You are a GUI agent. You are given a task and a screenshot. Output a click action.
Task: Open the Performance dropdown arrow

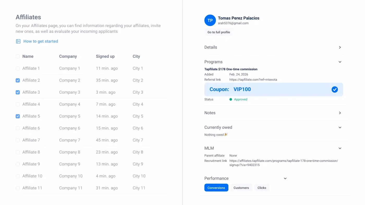pos(285,178)
